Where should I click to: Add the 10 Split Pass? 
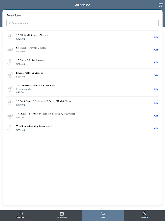(x=156, y=103)
